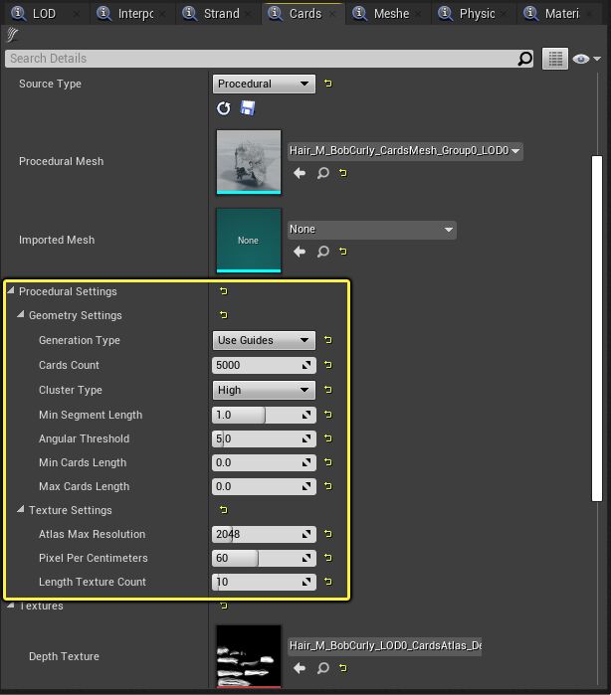Reset Imported Mesh to default value
The height and width of the screenshot is (695, 611).
point(343,252)
